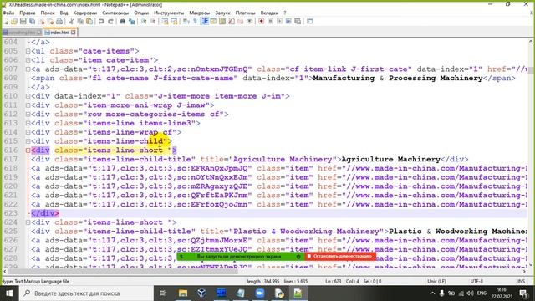
Task: Click the horizontal scrollbar thumb in the editor
Action: [x=123, y=271]
